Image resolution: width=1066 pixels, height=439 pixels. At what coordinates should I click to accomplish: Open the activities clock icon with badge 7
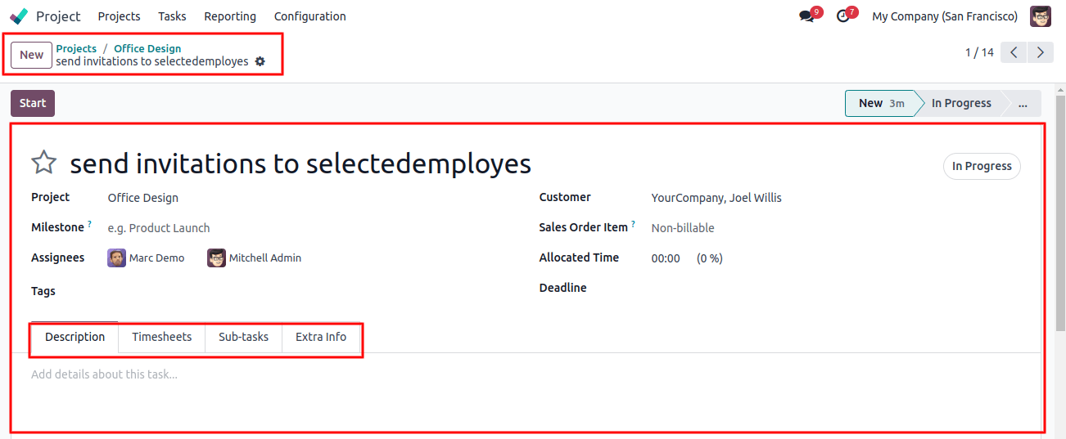click(843, 16)
